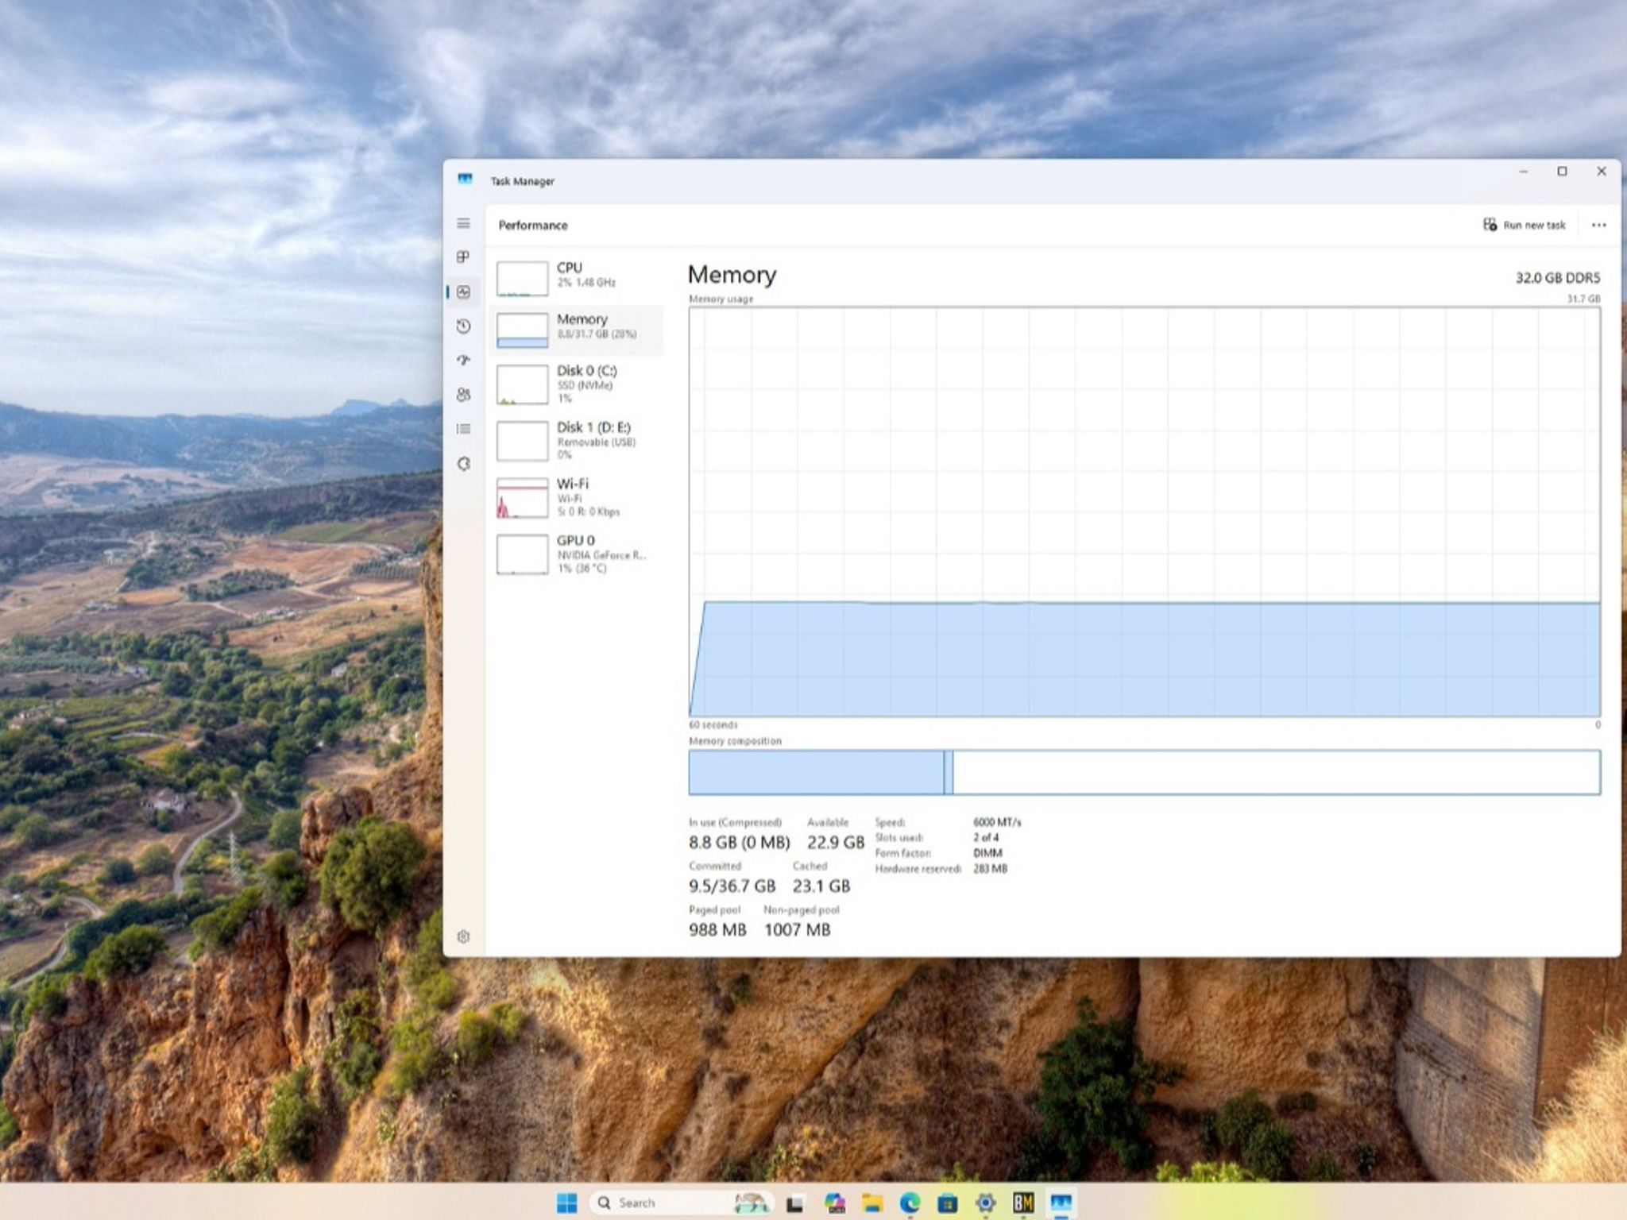1627x1220 pixels.
Task: Open the Windows Start menu
Action: click(566, 1203)
